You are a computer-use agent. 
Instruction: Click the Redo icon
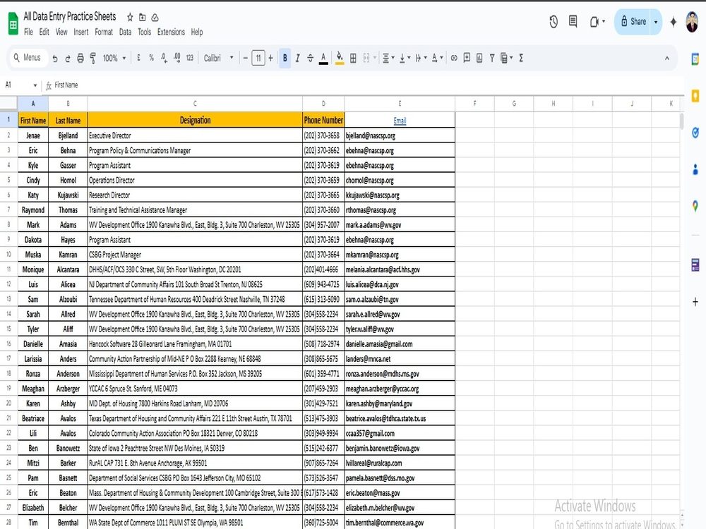click(x=68, y=58)
